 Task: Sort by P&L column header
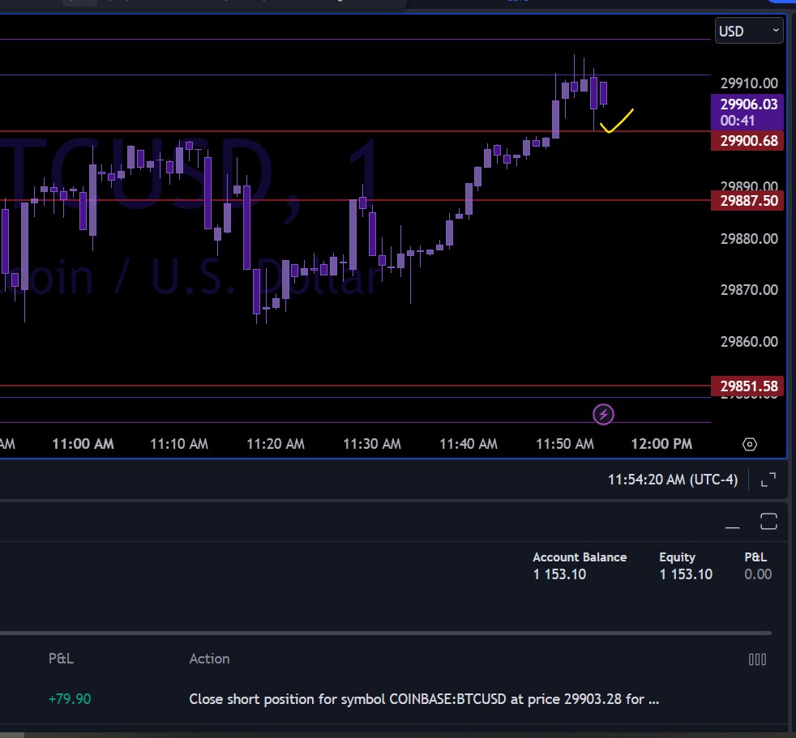point(61,659)
